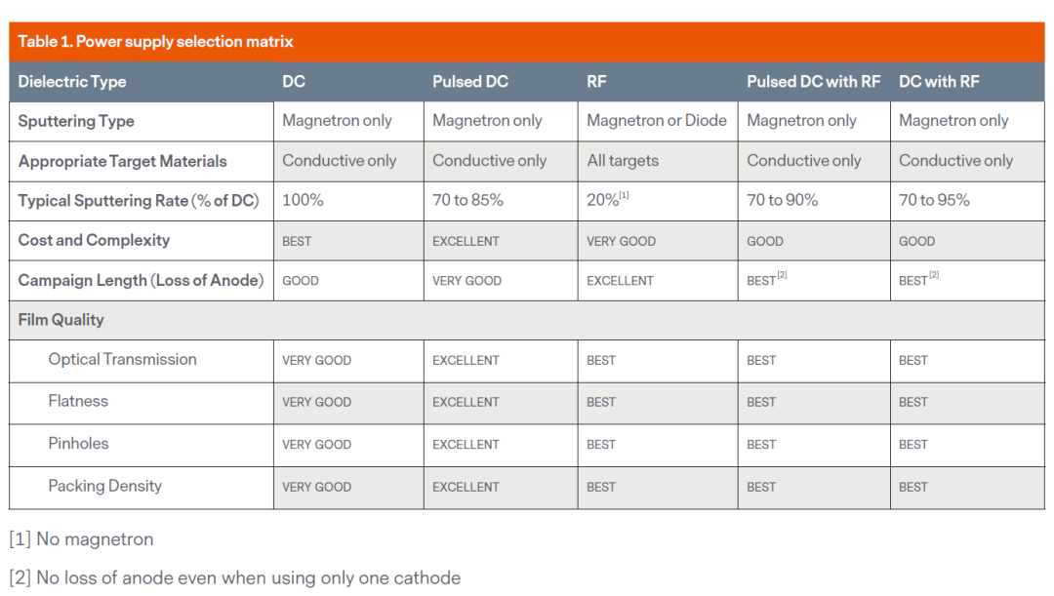The height and width of the screenshot is (596, 1054).
Task: Select the Campaign Length row label
Action: (141, 280)
